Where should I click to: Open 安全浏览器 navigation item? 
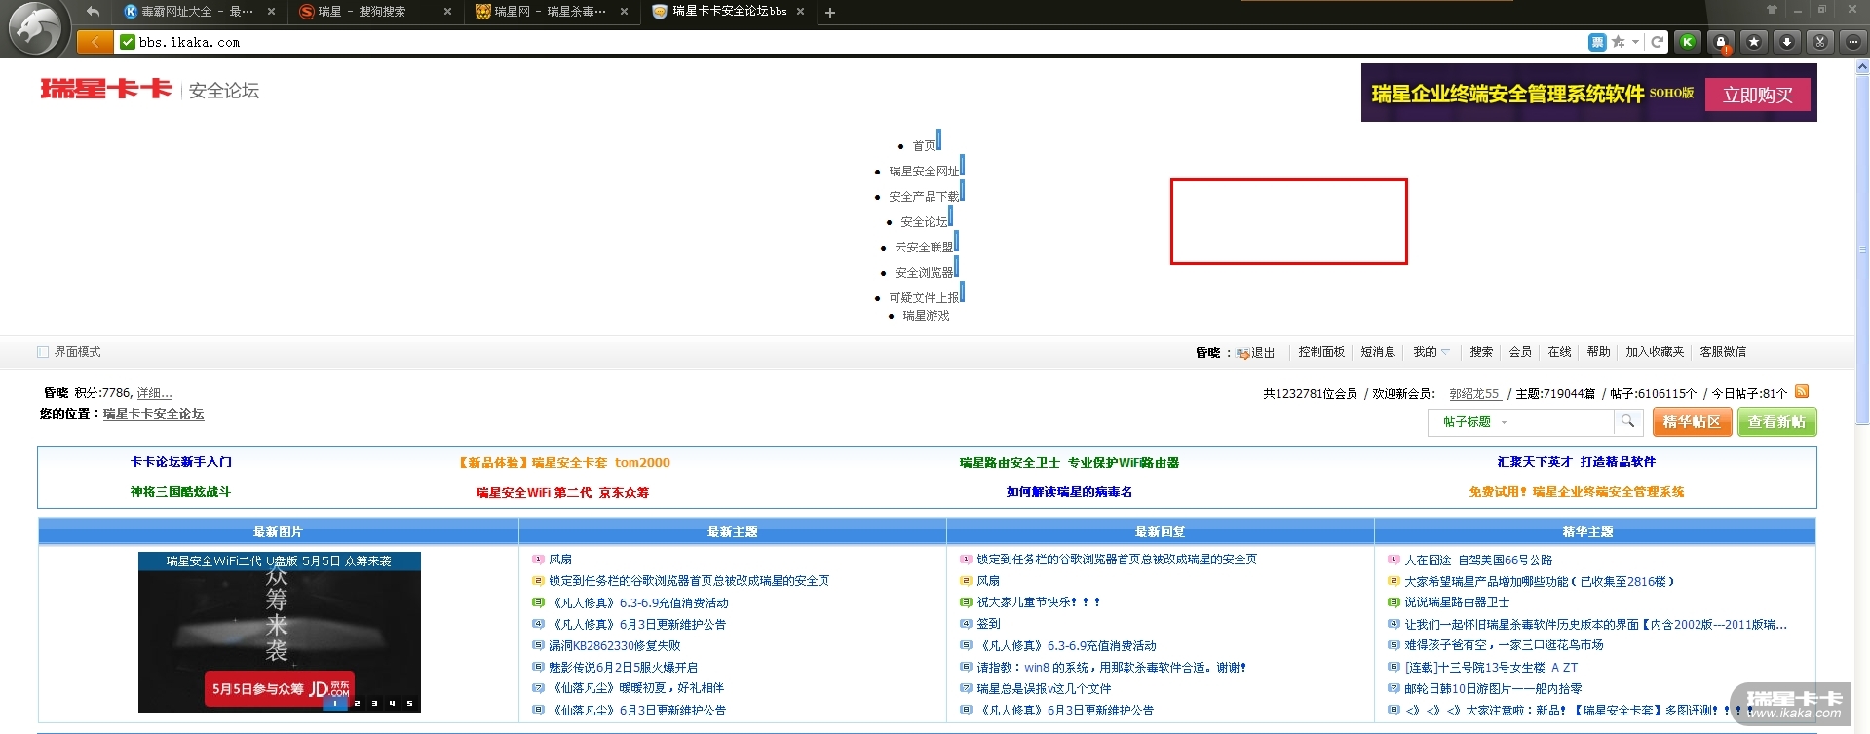(924, 273)
